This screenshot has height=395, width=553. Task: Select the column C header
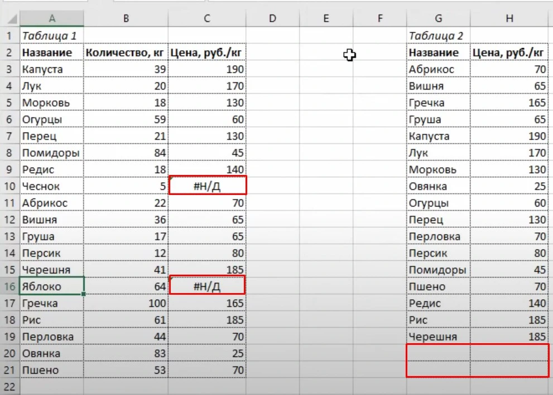(x=206, y=18)
